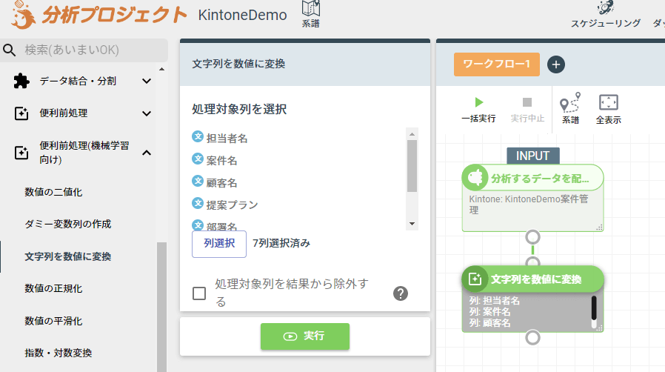Click 文字列を数値に変換 node title

tap(536, 279)
